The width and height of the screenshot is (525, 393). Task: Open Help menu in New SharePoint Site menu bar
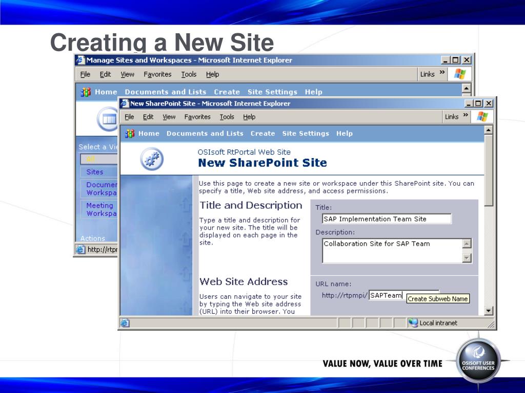[249, 117]
